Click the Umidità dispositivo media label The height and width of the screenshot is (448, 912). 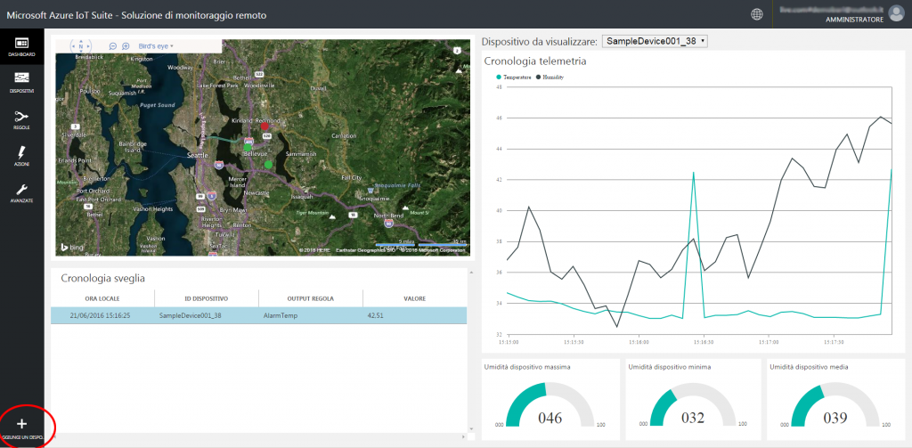[809, 367]
